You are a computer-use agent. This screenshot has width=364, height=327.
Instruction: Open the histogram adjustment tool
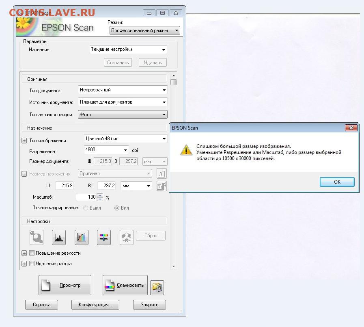[x=59, y=237]
